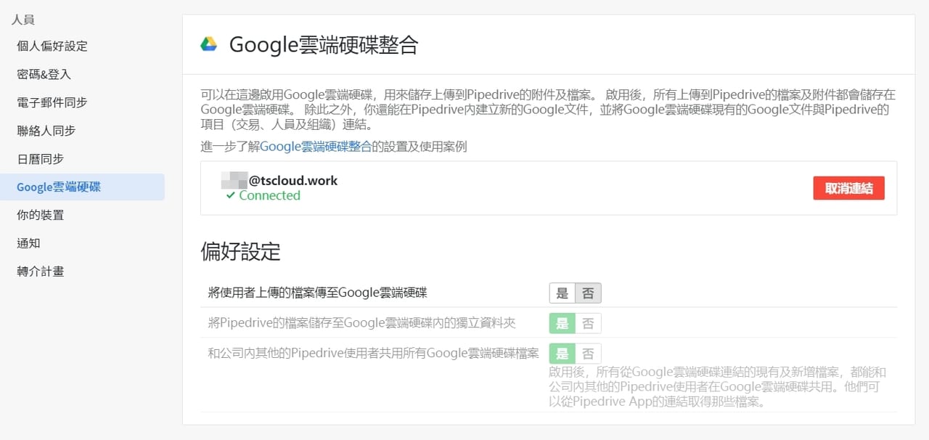Click the 人員 sidebar section header
This screenshot has width=929, height=440.
pyautogui.click(x=23, y=20)
